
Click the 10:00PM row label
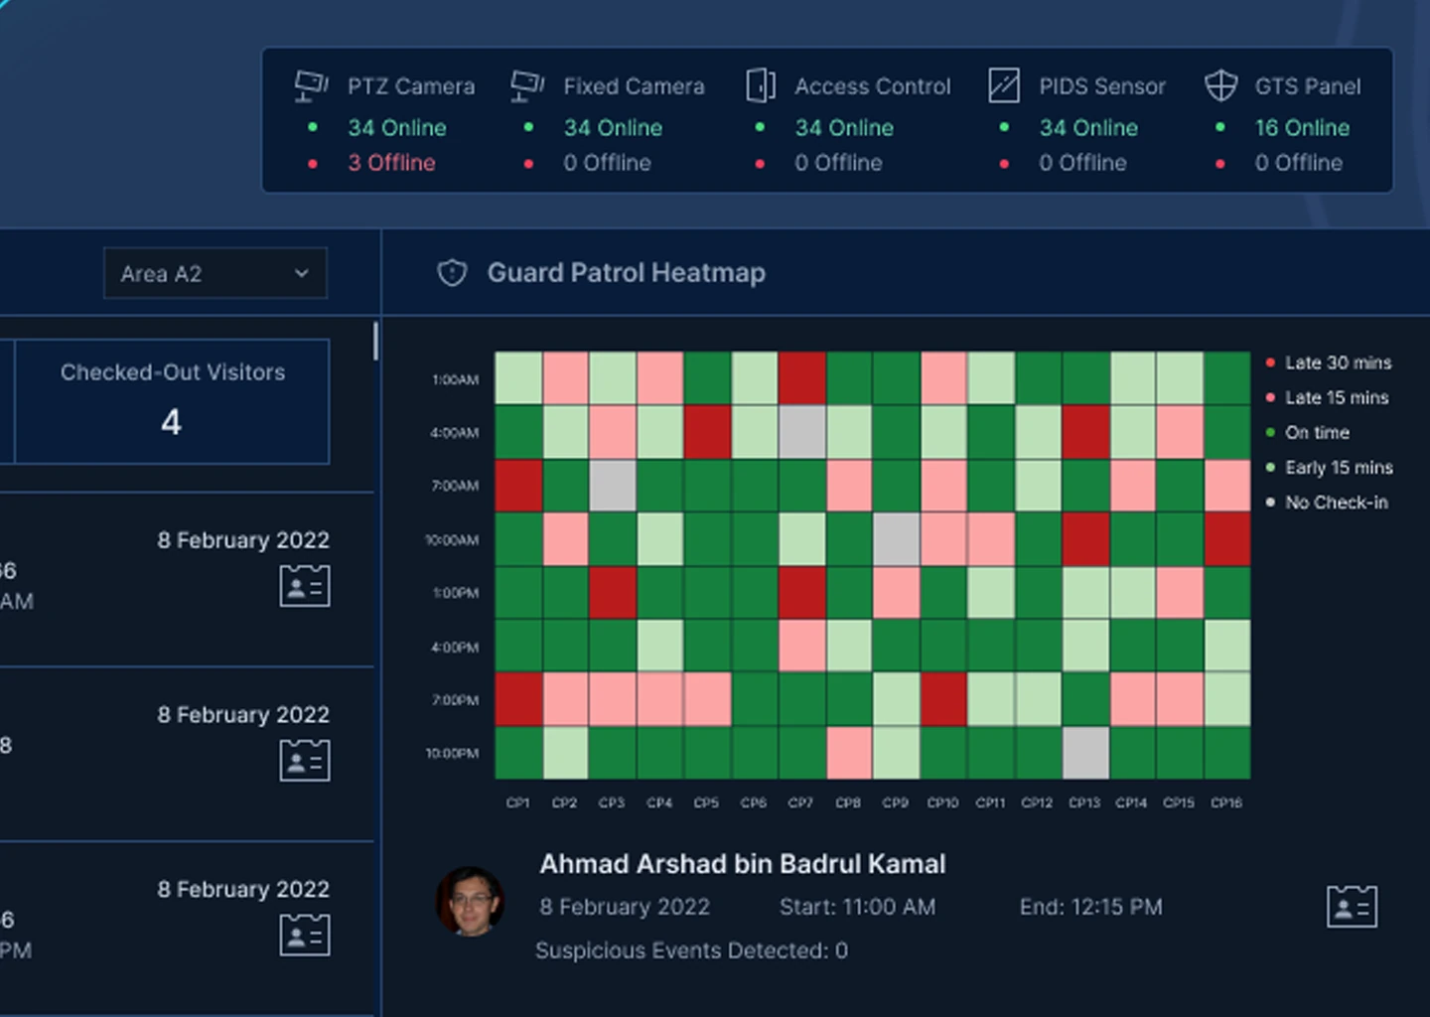453,753
